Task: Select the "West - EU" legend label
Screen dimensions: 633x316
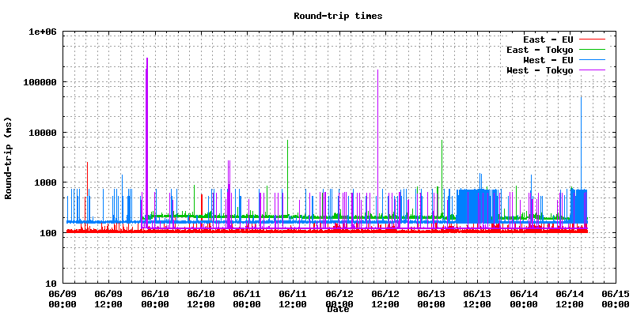Action: (x=548, y=60)
